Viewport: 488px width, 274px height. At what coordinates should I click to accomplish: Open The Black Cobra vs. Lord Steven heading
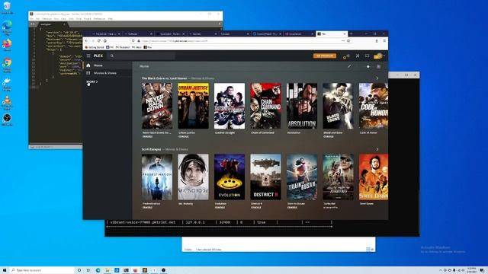tap(165, 78)
